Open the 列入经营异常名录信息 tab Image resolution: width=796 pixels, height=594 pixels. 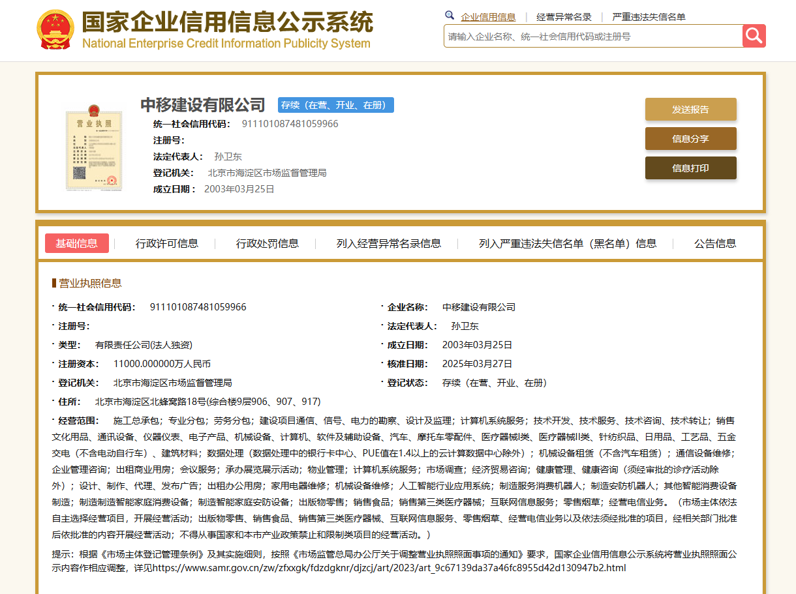point(389,243)
